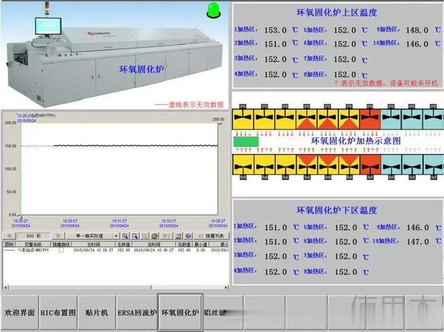Switch to the 欢迎界面 page tab

point(19,313)
